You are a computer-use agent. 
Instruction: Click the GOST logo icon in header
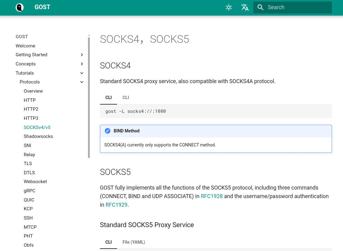tap(19, 7)
